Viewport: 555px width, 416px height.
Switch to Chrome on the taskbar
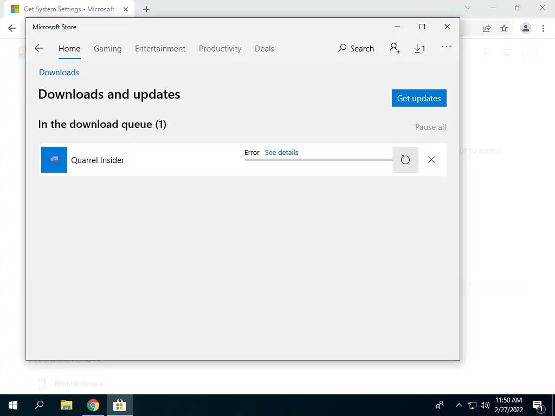coord(93,405)
